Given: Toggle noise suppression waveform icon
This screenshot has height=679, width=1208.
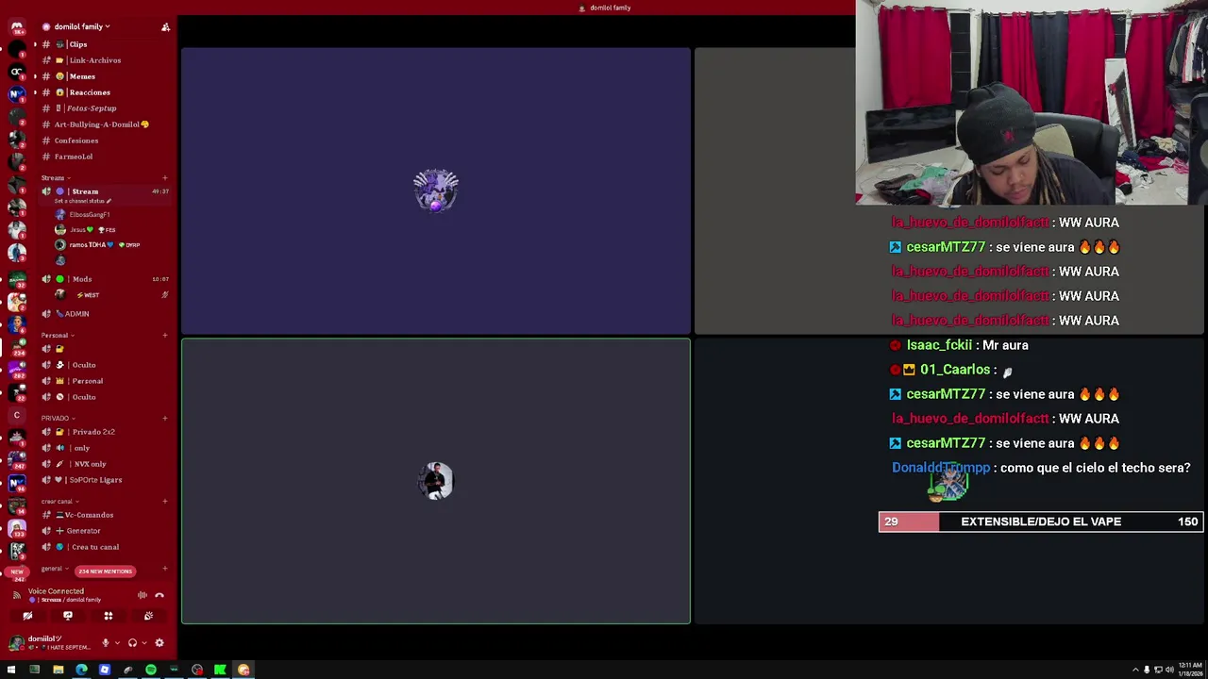Looking at the screenshot, I should (x=143, y=595).
